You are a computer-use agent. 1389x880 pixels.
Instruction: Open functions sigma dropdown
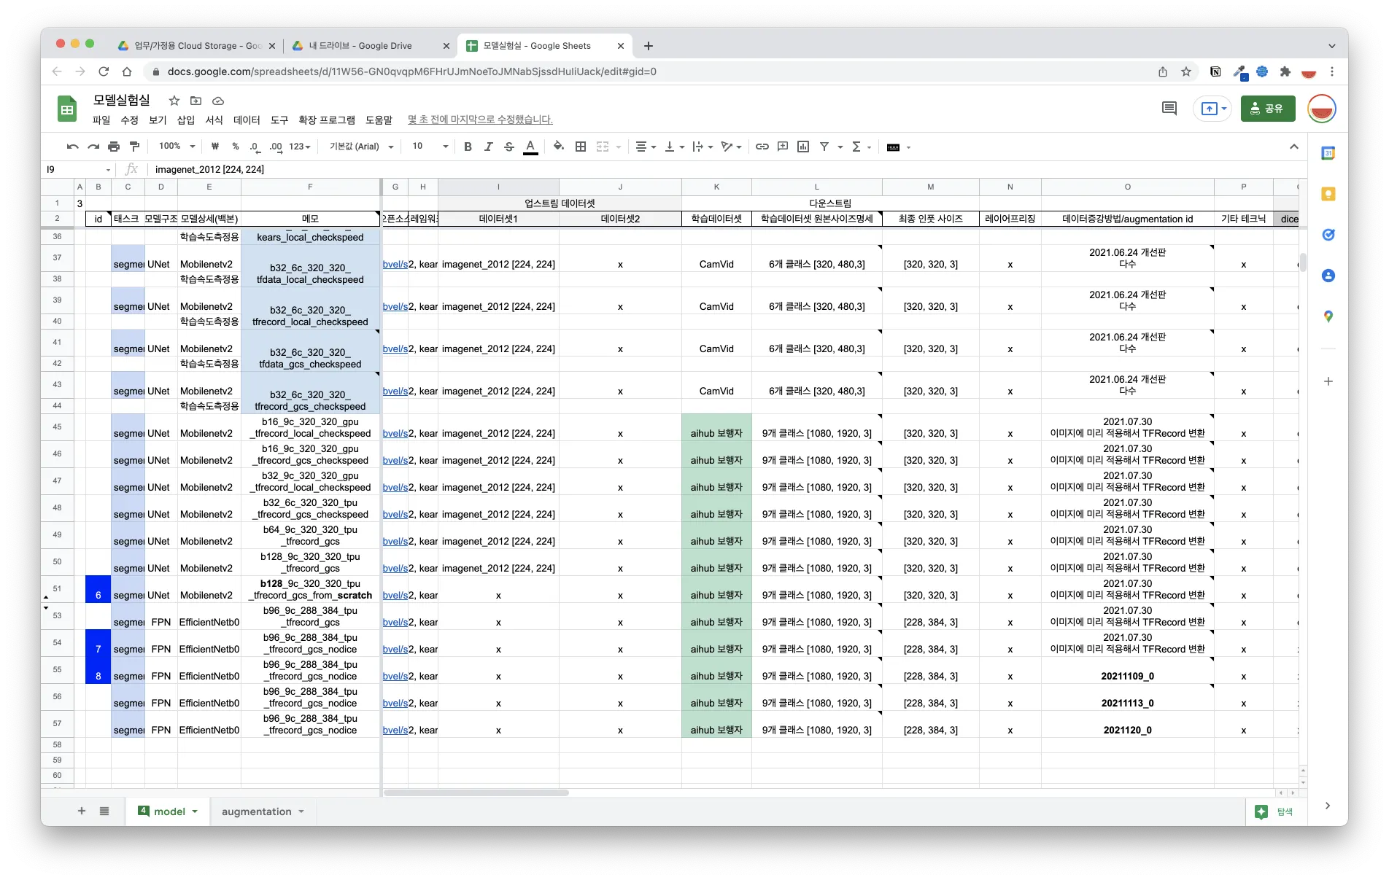(x=862, y=147)
